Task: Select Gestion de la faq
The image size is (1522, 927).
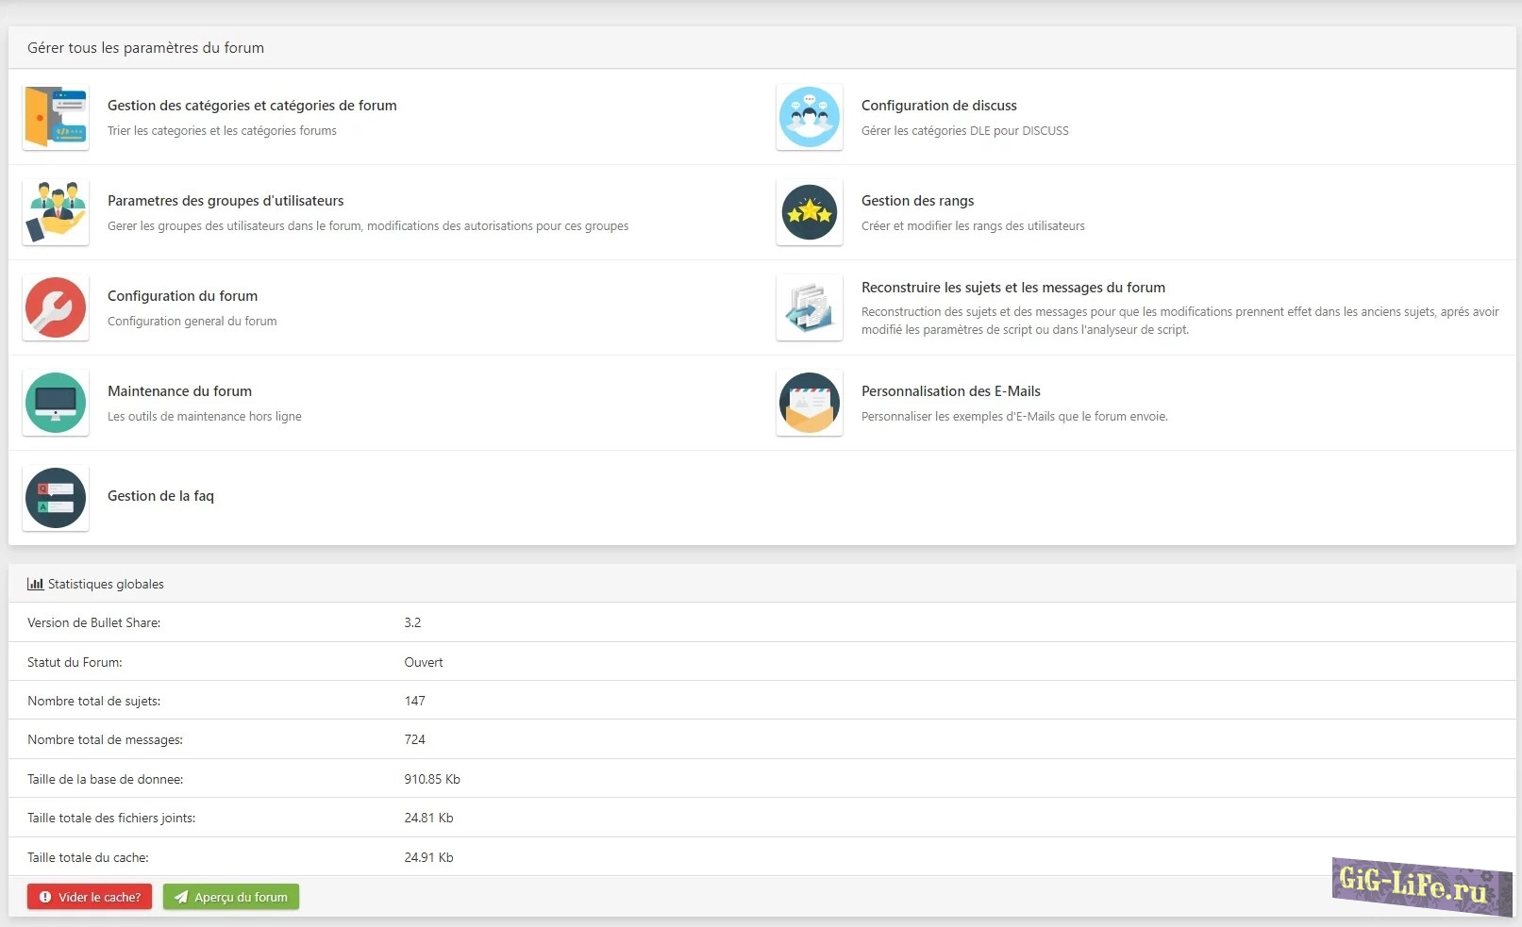Action: (160, 496)
